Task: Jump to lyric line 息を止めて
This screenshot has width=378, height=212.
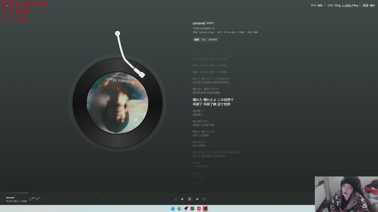Action: click(199, 142)
